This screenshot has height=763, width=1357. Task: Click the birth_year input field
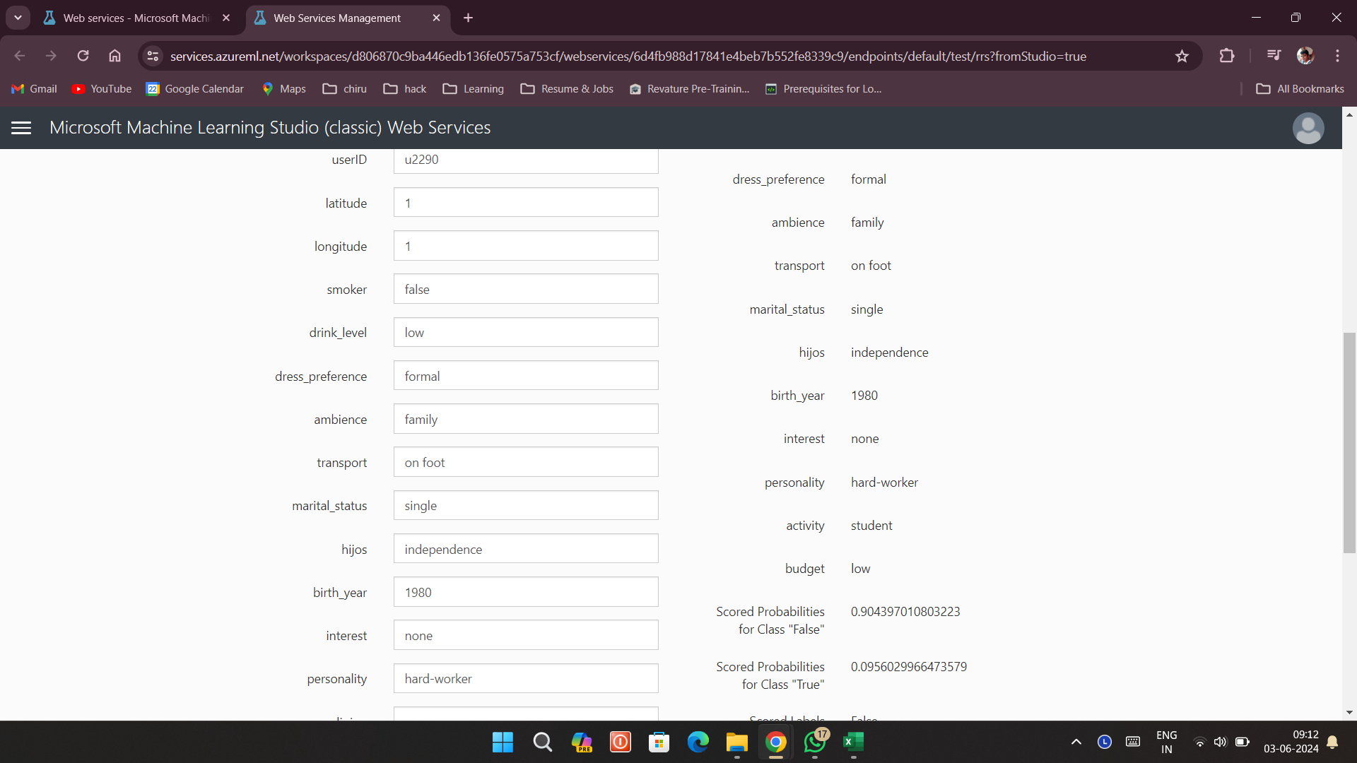pyautogui.click(x=526, y=592)
